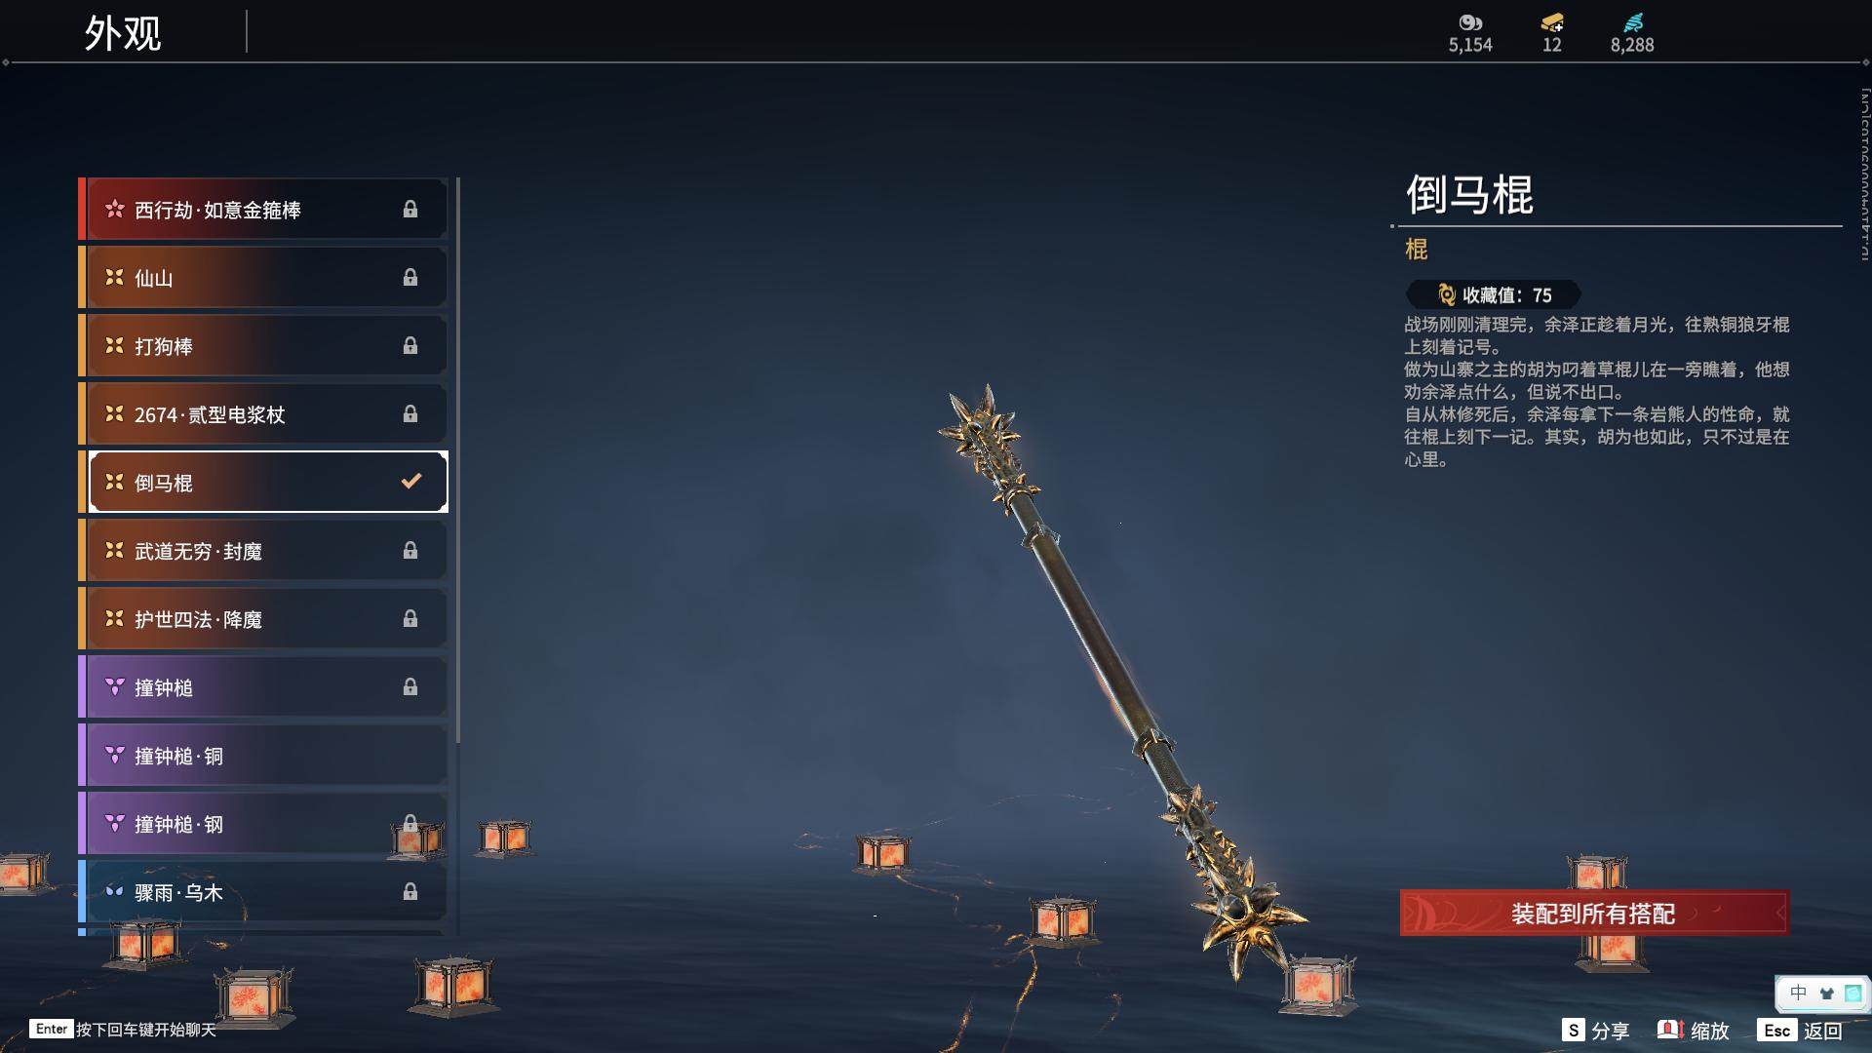
Task: Click the checkmark on the equipped 倒马棍 skin
Action: [x=411, y=481]
